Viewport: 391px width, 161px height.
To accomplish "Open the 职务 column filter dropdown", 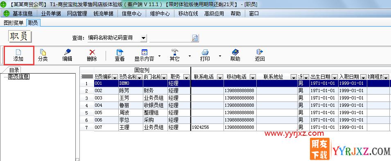I will click(186, 77).
